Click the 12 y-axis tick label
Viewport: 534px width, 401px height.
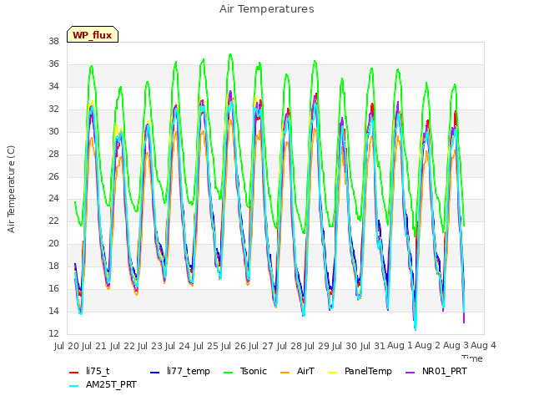(x=53, y=333)
